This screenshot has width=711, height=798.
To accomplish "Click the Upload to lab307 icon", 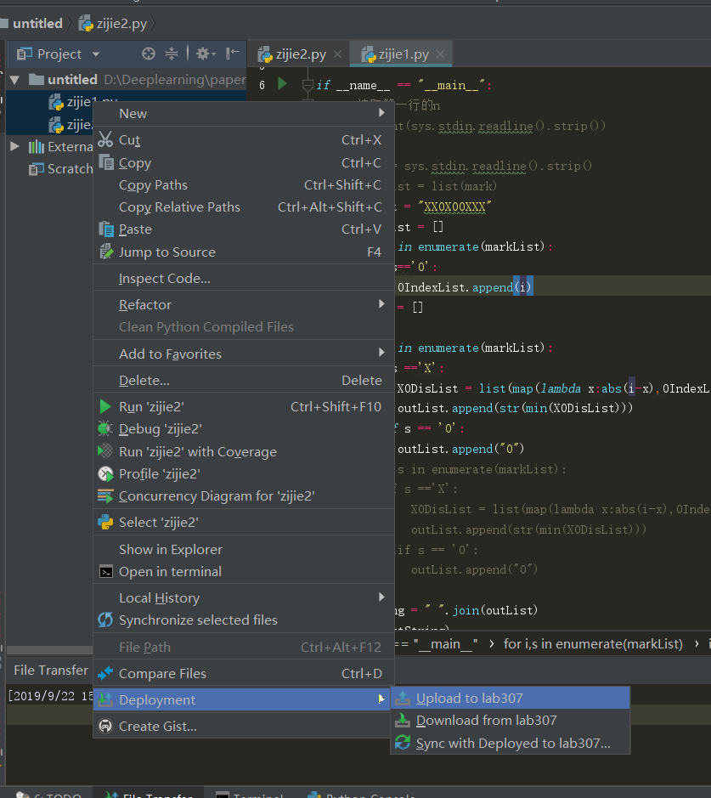I will tap(403, 698).
